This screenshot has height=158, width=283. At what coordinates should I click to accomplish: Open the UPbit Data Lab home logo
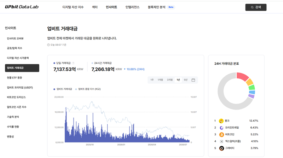tap(22, 7)
